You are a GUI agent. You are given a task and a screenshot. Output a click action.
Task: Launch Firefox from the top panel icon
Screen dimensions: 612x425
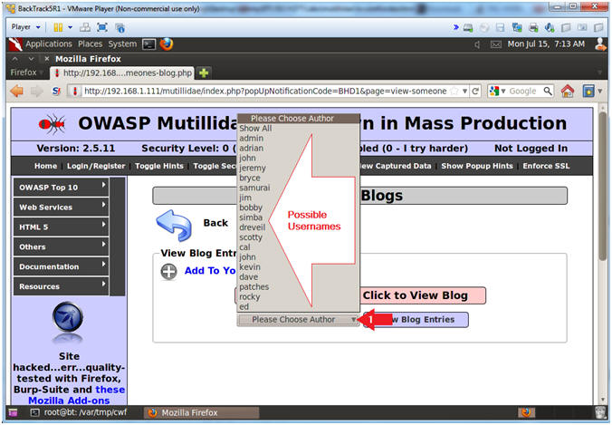point(167,44)
